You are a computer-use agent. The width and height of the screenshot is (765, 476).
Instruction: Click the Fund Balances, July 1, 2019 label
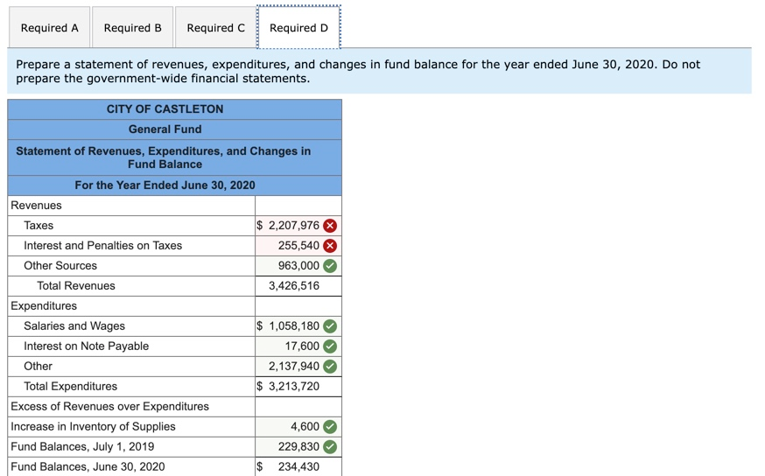pos(82,447)
